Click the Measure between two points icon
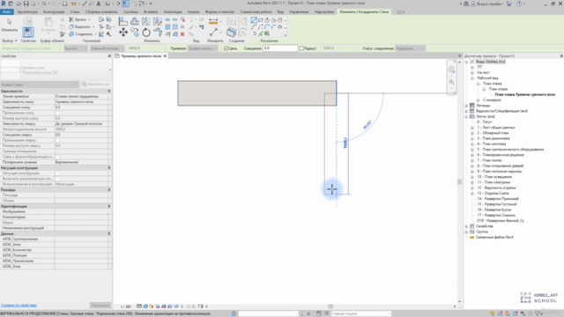 click(213, 33)
